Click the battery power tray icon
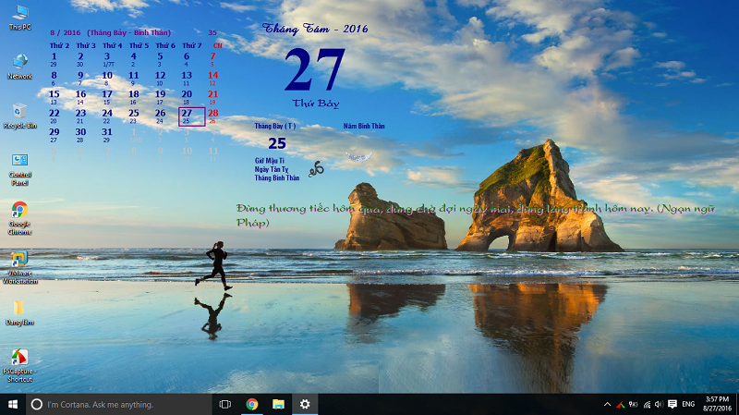This screenshot has width=739, height=415. tap(634, 404)
